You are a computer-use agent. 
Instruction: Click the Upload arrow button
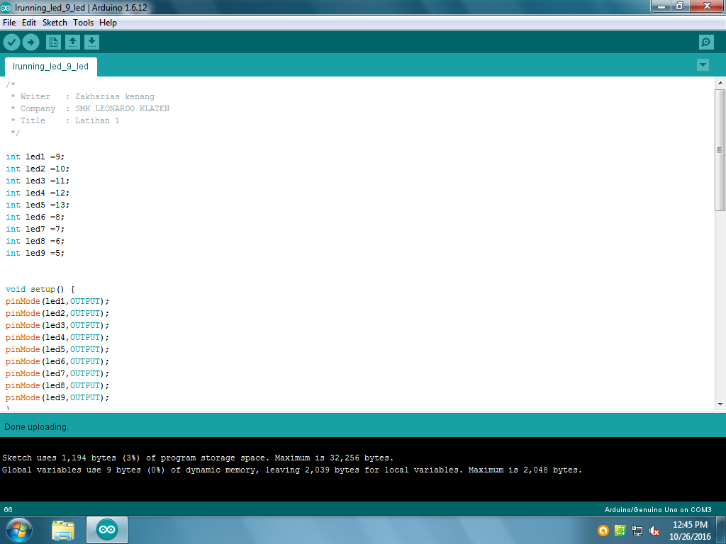(31, 42)
